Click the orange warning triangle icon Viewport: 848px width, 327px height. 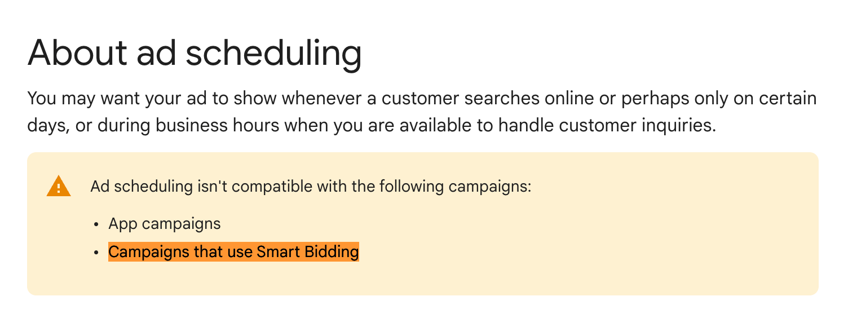[59, 186]
